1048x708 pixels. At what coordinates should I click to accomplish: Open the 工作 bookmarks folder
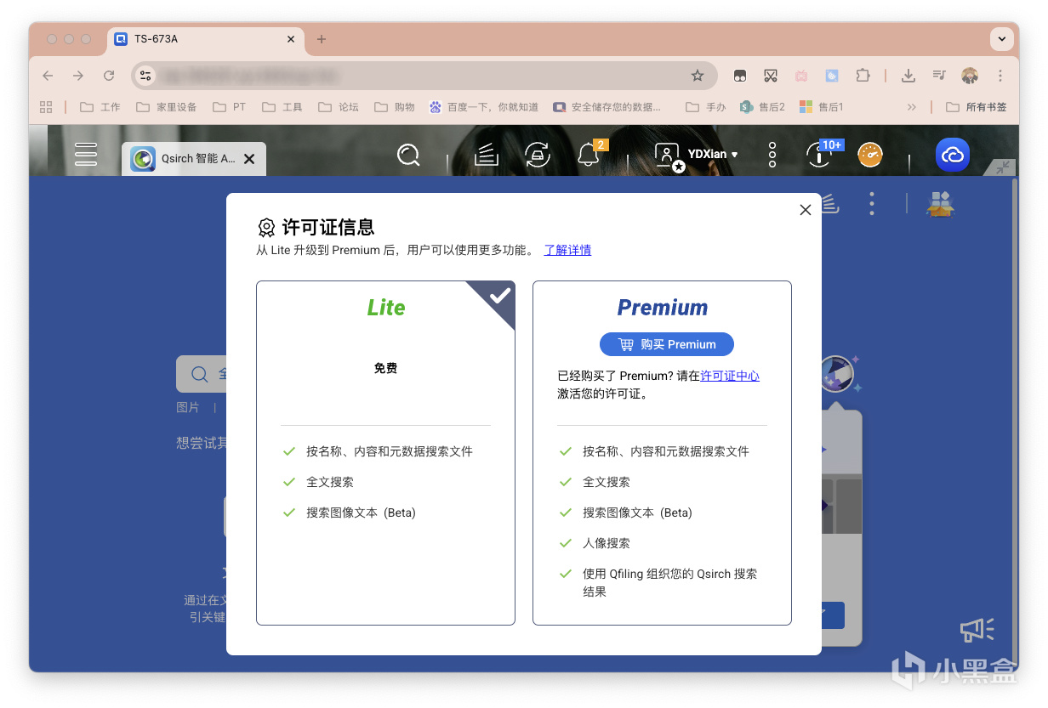(100, 107)
